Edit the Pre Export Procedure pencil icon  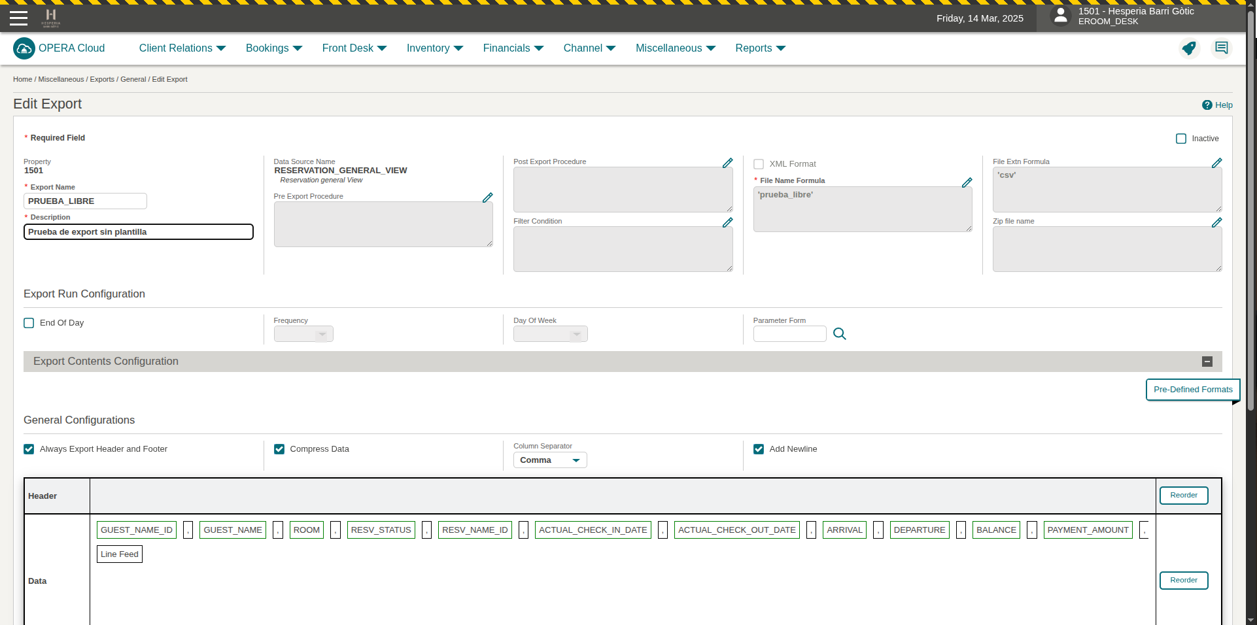[x=487, y=197]
